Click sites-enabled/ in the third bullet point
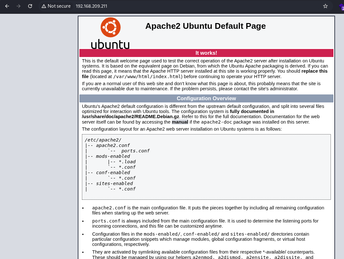The height and width of the screenshot is (259, 344). point(250,234)
